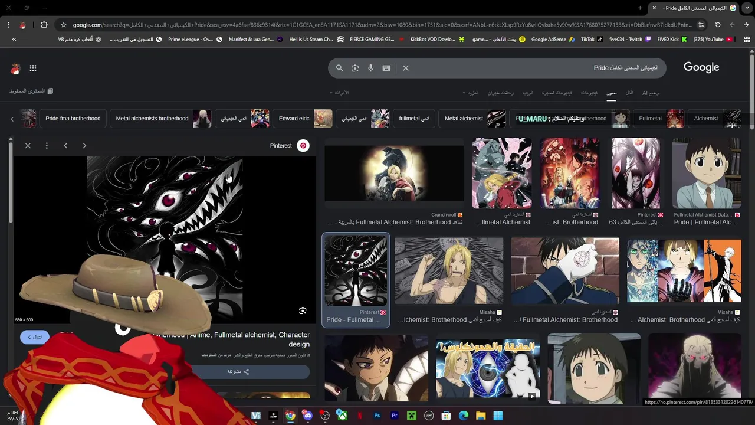Switch to the الكل (All) results tab
Screen dimensions: 755x425
(x=629, y=93)
